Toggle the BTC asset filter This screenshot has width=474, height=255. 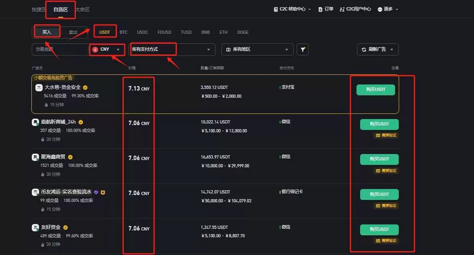[123, 32]
